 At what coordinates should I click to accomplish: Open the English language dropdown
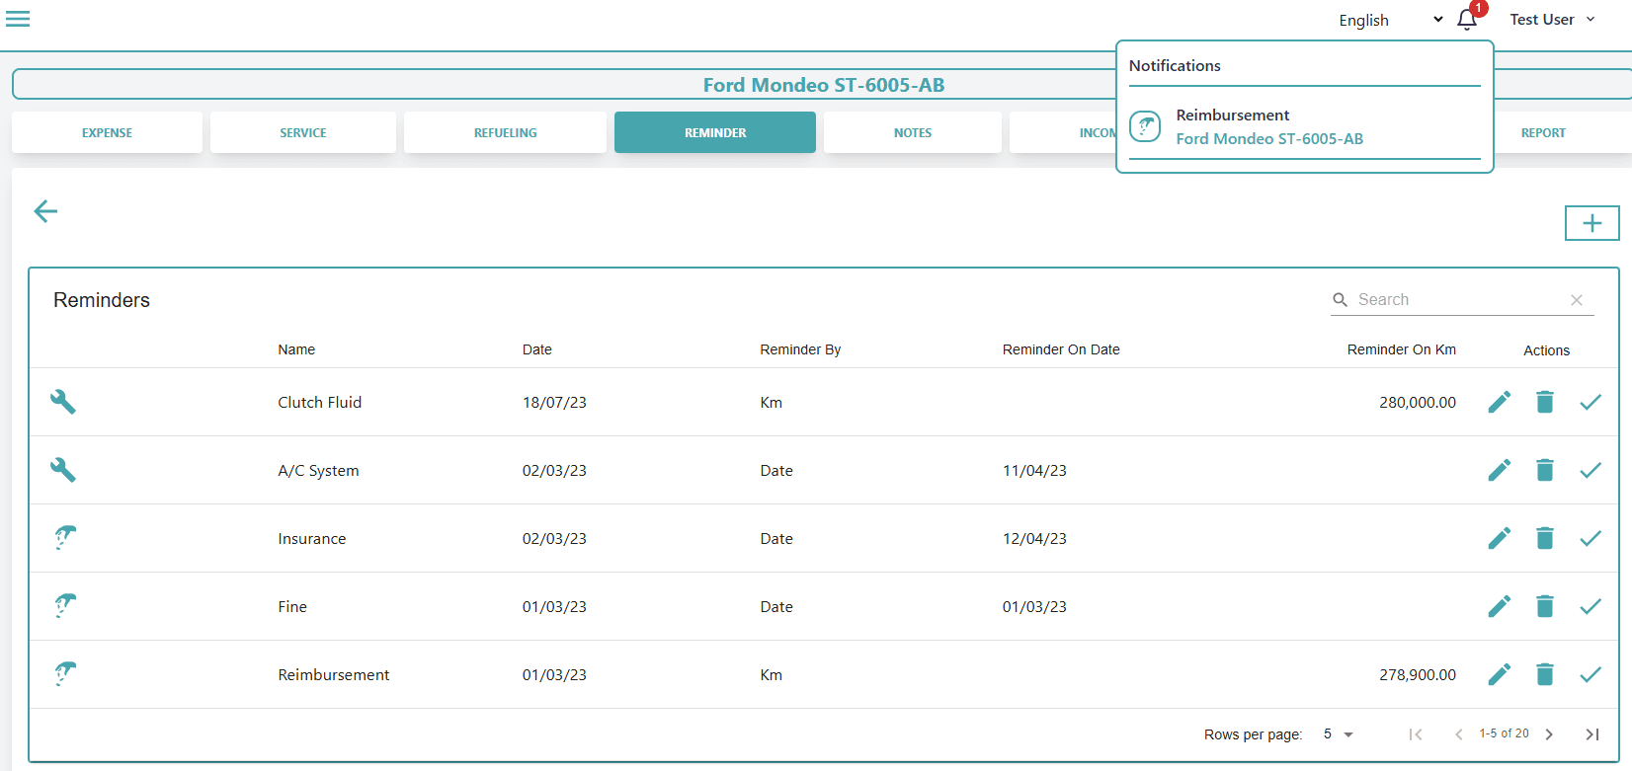(x=1390, y=20)
